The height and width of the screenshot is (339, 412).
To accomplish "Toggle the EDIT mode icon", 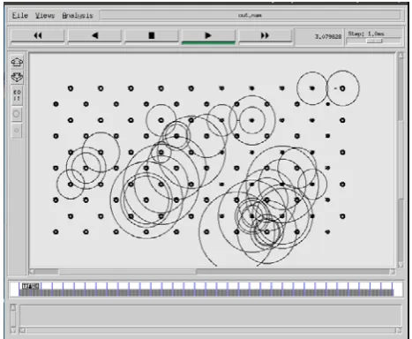I will pyautogui.click(x=17, y=95).
